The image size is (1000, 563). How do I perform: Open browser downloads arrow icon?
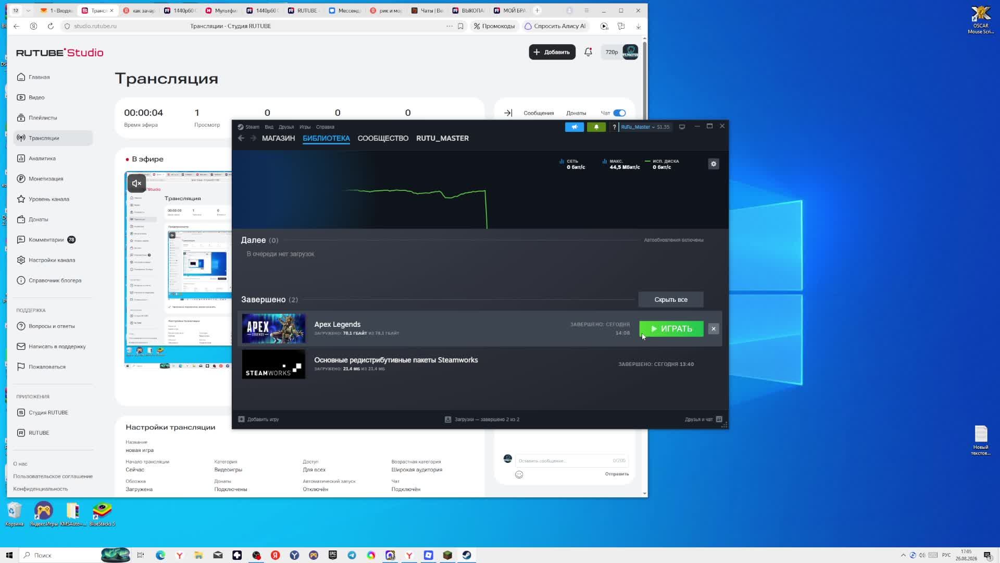point(638,26)
